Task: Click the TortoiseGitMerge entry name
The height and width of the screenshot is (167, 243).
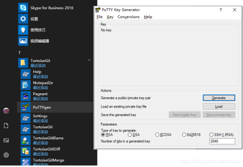Action: [x=49, y=160]
